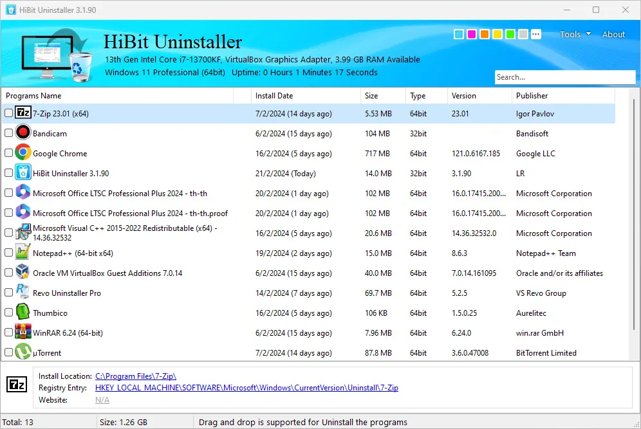The image size is (641, 429).
Task: Click the Size: 1.26 GB status entry
Action: [124, 422]
